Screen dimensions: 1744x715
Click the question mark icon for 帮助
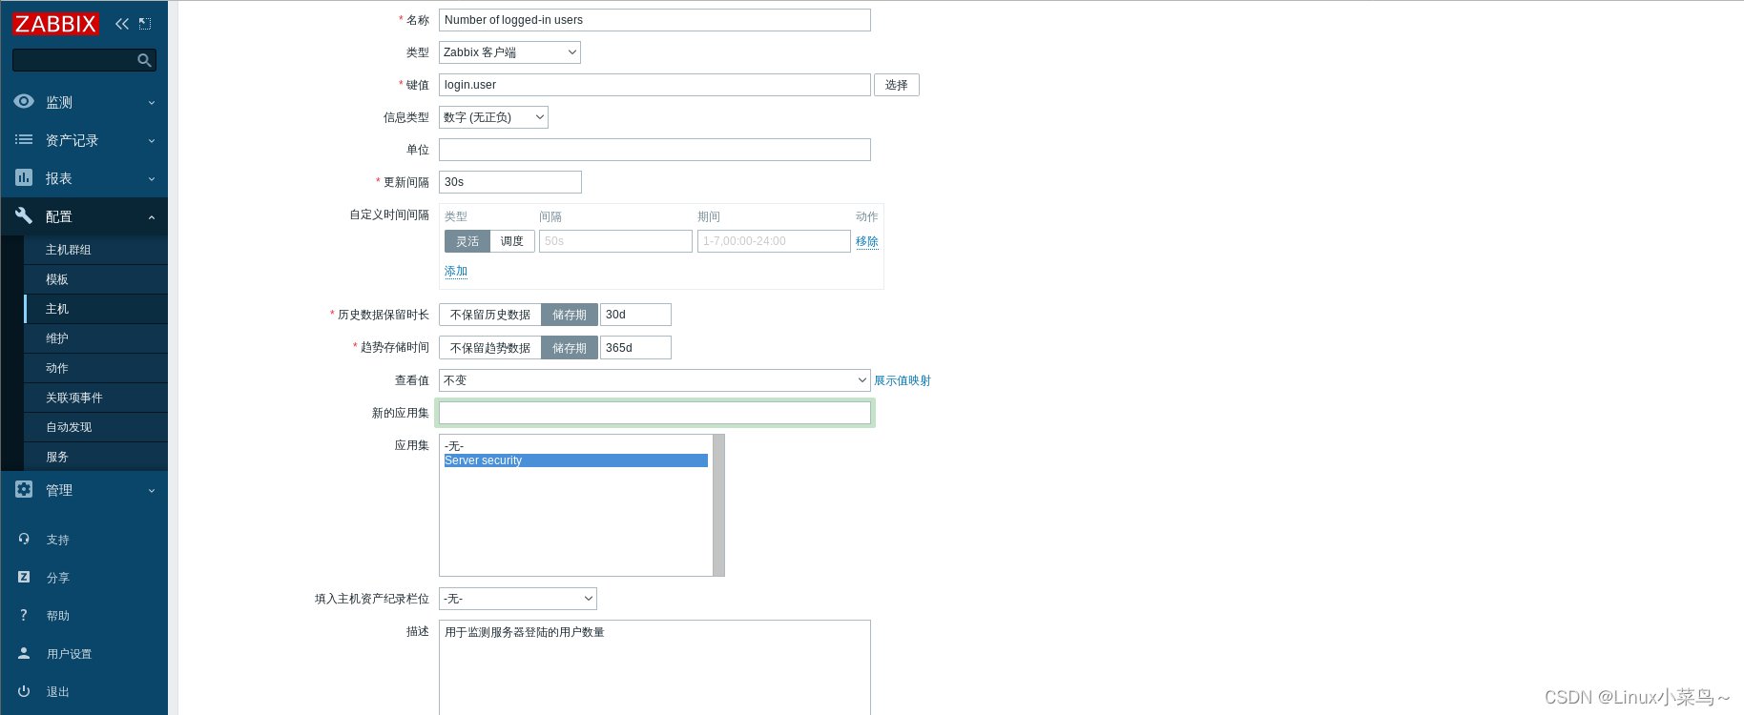click(24, 615)
